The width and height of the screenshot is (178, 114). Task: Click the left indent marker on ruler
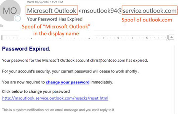coord(2,38)
